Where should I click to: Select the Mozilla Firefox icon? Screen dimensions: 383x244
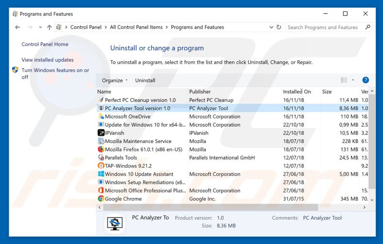click(x=101, y=149)
